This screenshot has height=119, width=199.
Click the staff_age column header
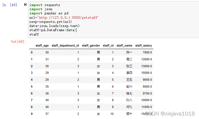pos(42,46)
